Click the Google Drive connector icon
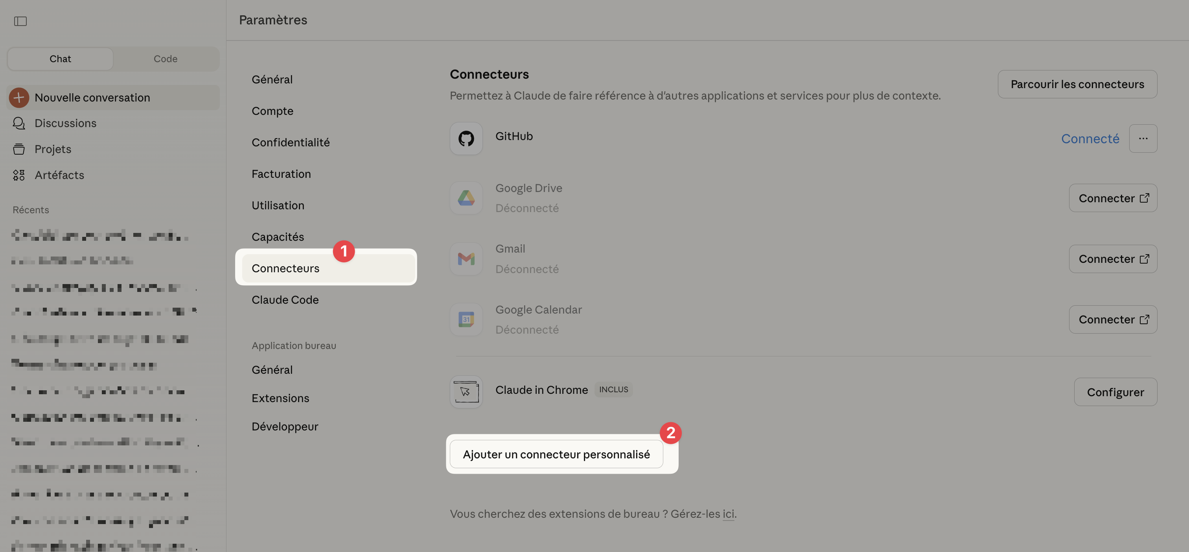 [x=466, y=198]
